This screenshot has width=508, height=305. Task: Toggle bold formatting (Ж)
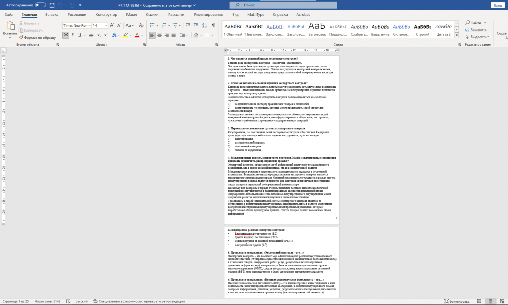pos(66,35)
